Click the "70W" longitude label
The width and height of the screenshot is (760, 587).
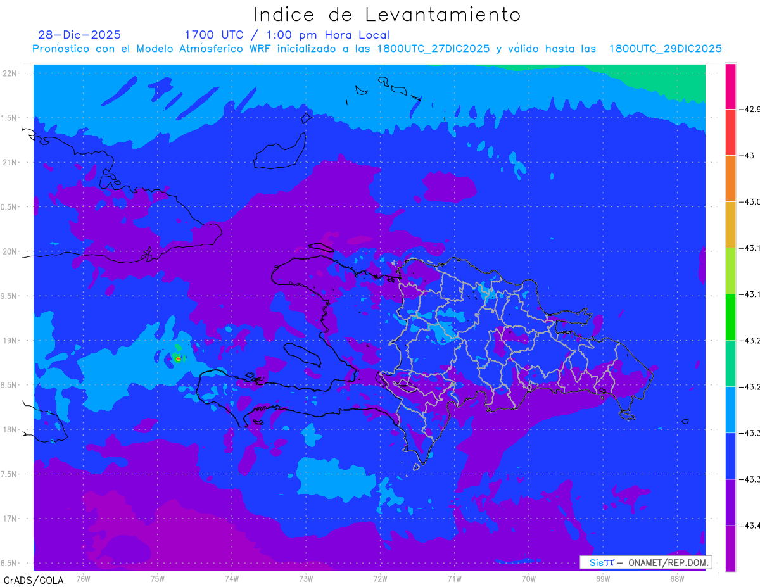click(x=529, y=578)
